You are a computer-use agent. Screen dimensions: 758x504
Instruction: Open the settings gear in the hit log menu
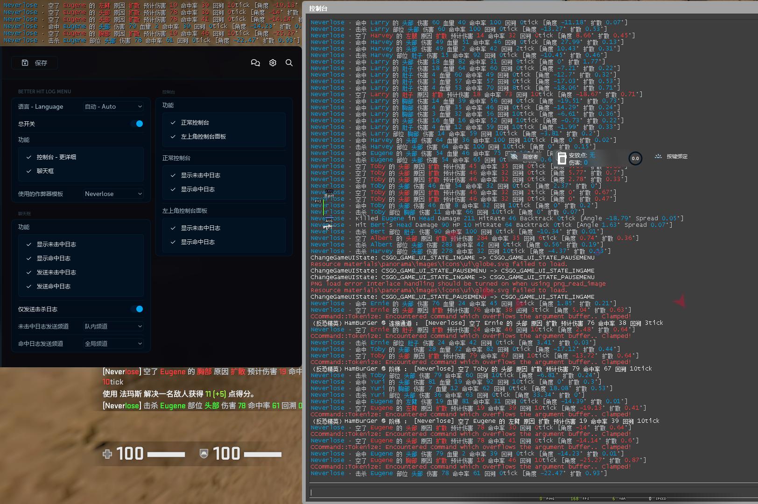[x=273, y=63]
